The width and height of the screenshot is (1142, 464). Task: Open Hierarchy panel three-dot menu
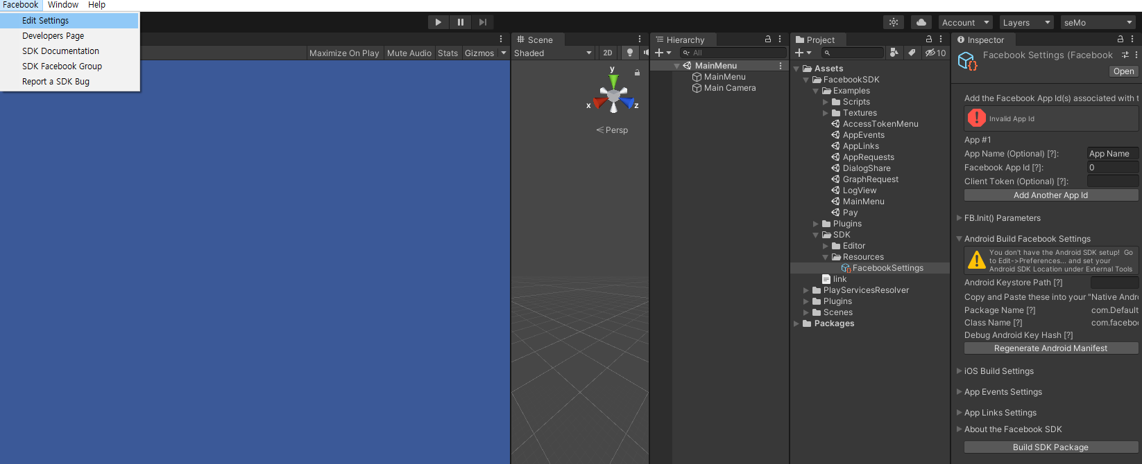click(780, 39)
